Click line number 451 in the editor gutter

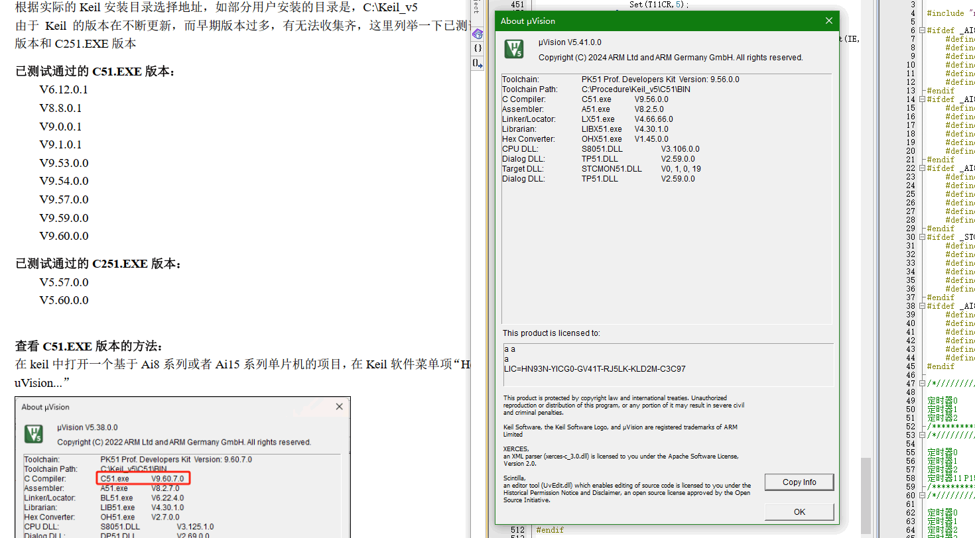[x=518, y=4]
